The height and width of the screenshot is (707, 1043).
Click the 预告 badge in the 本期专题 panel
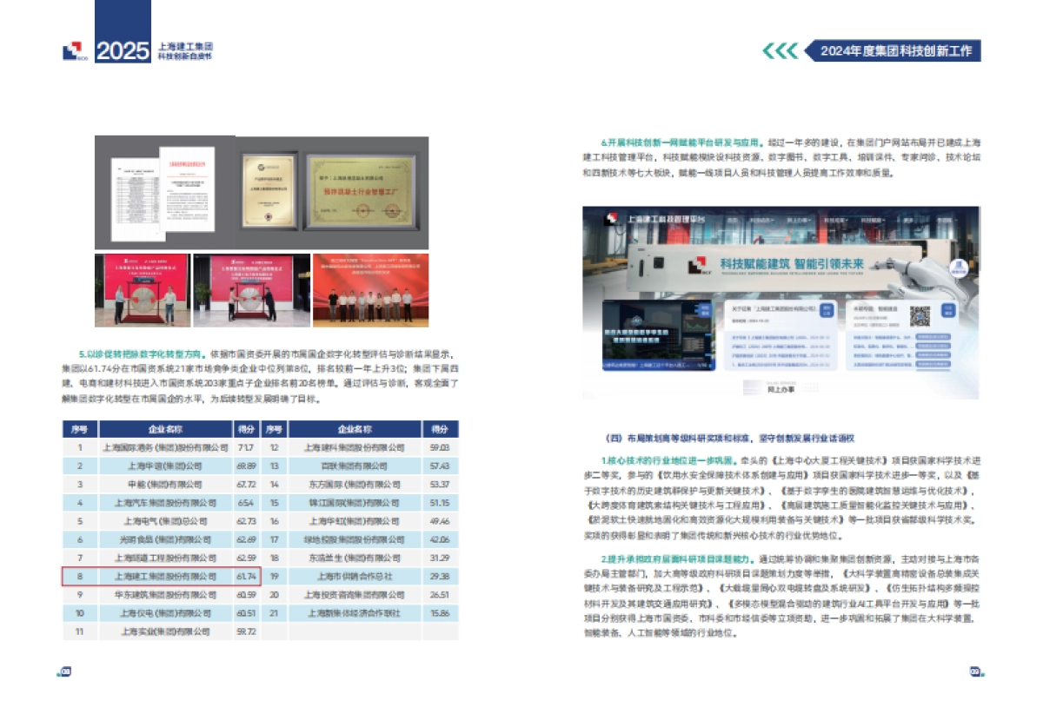pos(948,311)
